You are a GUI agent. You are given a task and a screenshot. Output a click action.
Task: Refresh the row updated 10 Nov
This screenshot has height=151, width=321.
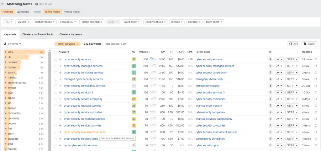tap(315, 93)
